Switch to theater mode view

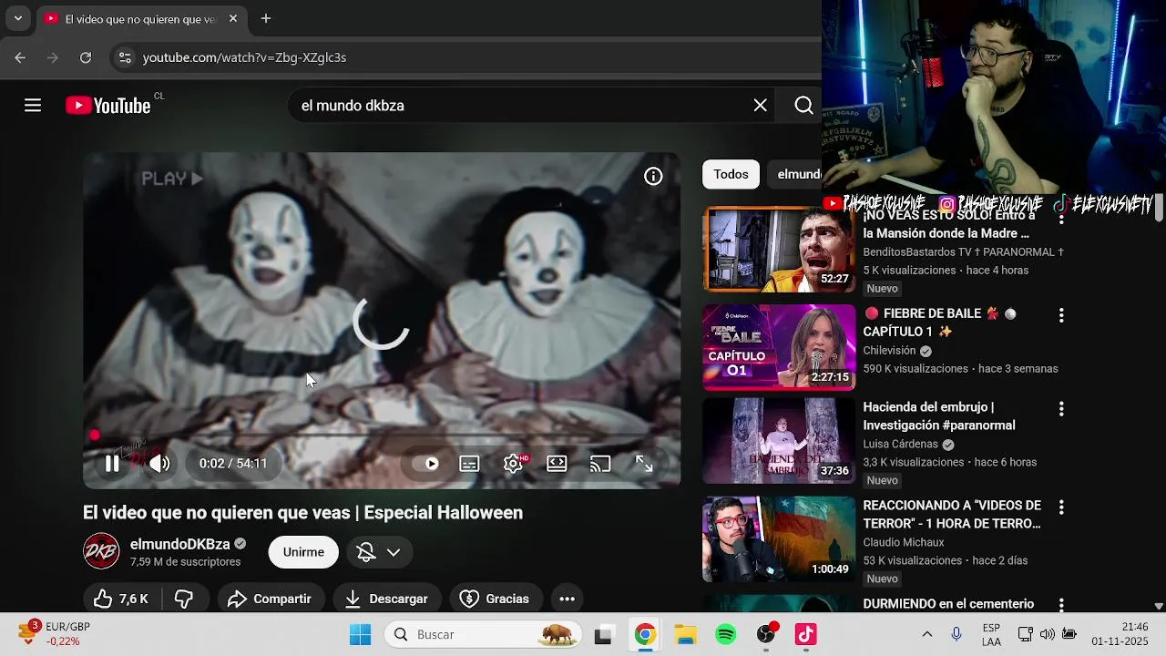[x=557, y=464]
